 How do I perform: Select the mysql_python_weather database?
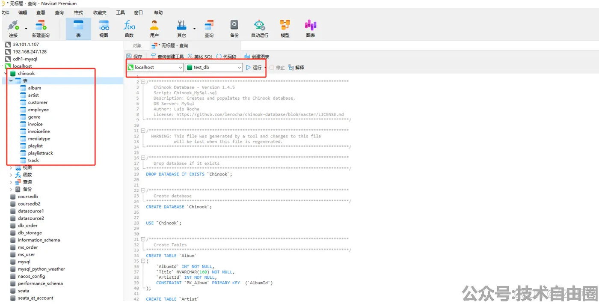(x=42, y=269)
